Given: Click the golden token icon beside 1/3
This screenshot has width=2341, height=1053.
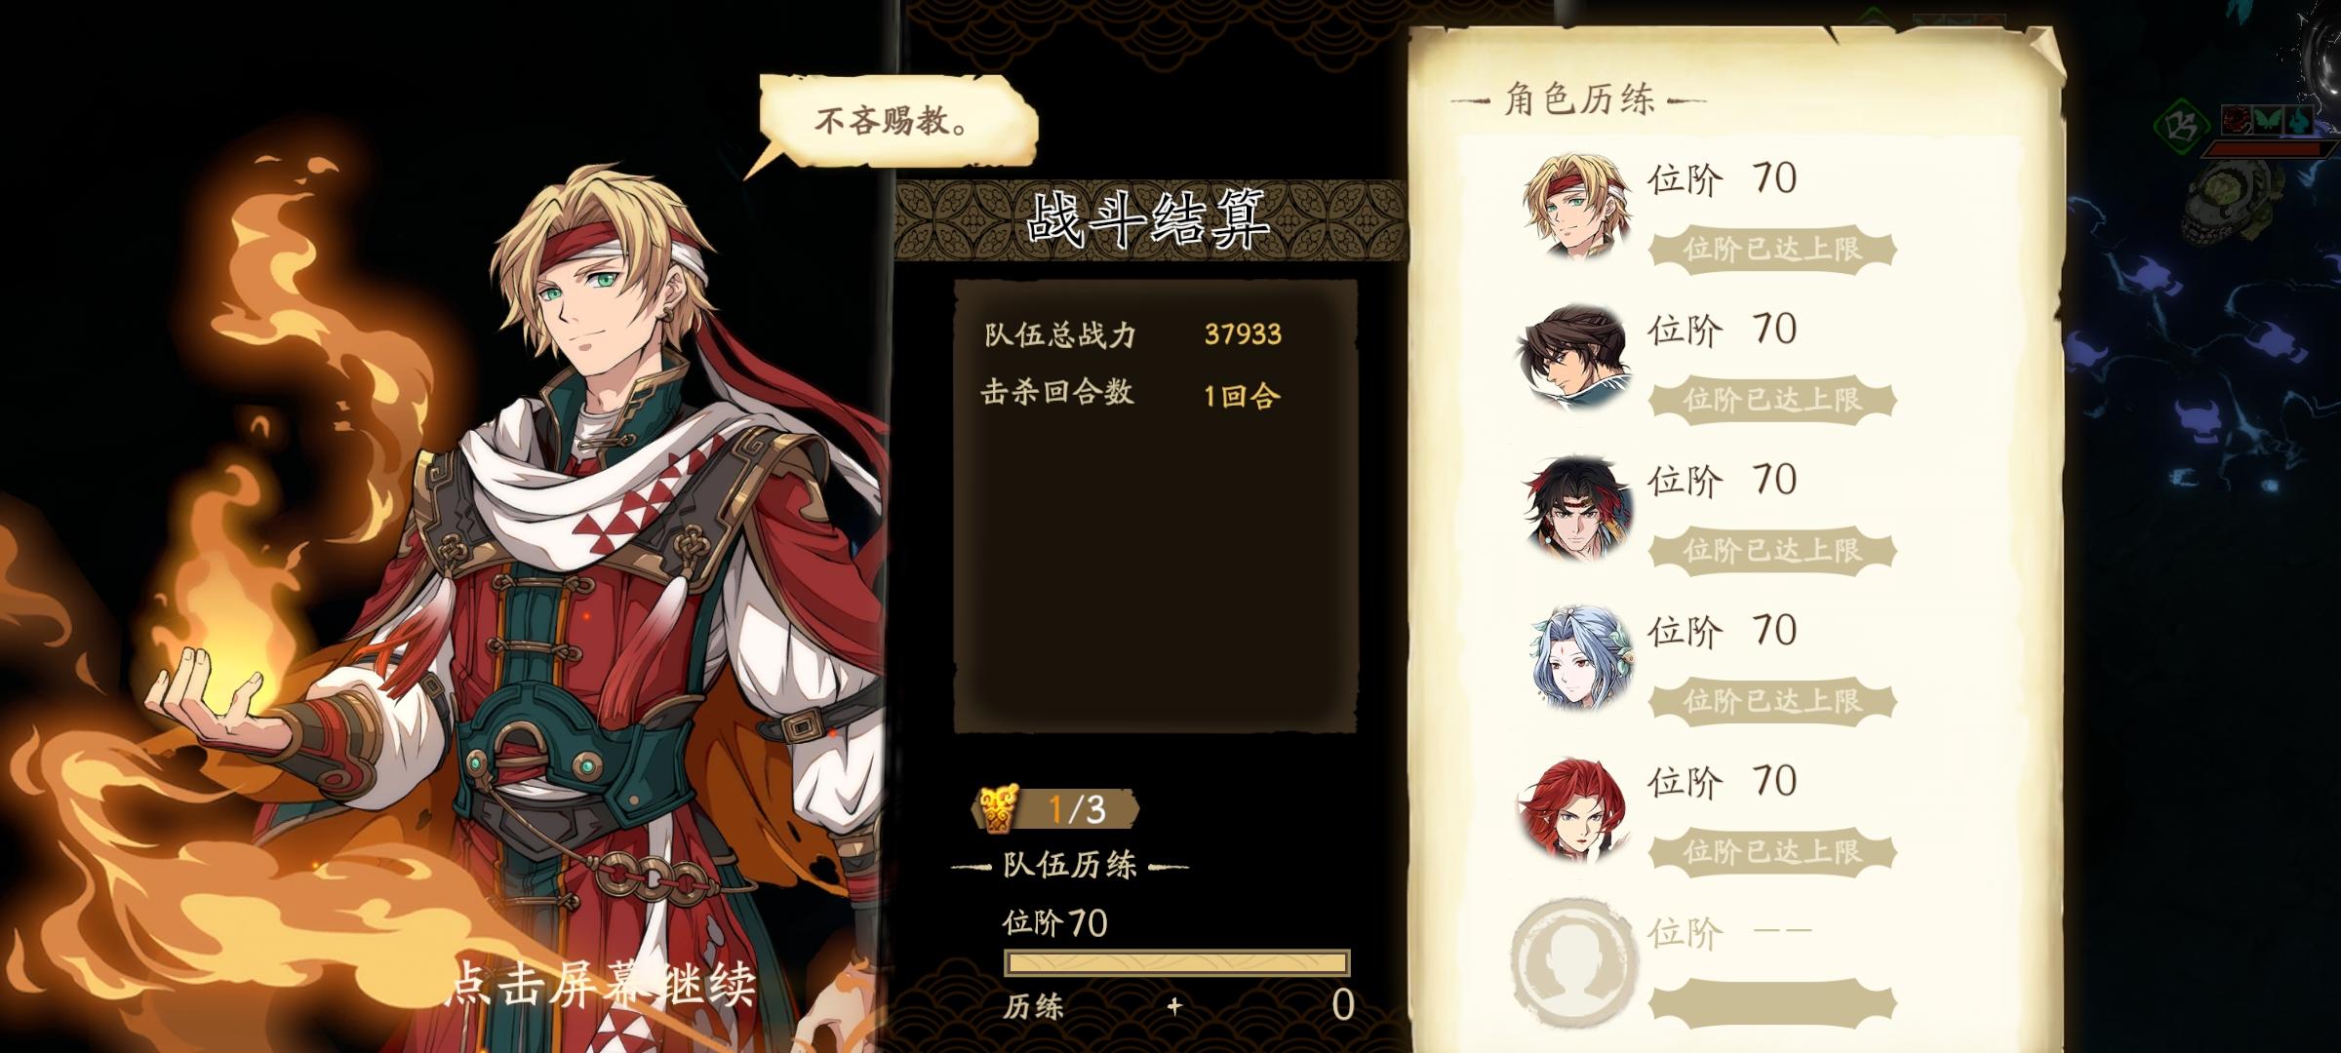Looking at the screenshot, I should pyautogui.click(x=997, y=808).
